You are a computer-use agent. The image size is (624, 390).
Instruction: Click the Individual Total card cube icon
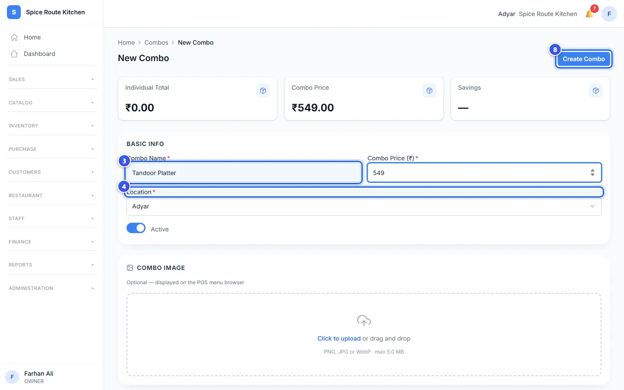tap(263, 91)
